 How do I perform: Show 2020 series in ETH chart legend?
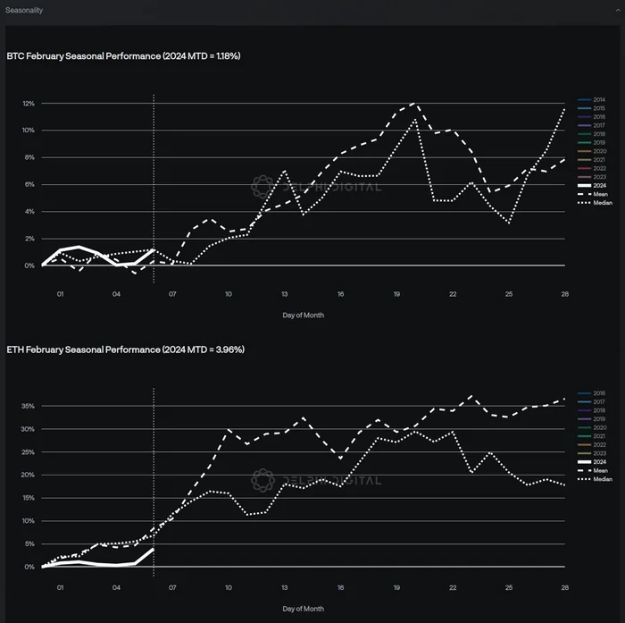(x=592, y=427)
